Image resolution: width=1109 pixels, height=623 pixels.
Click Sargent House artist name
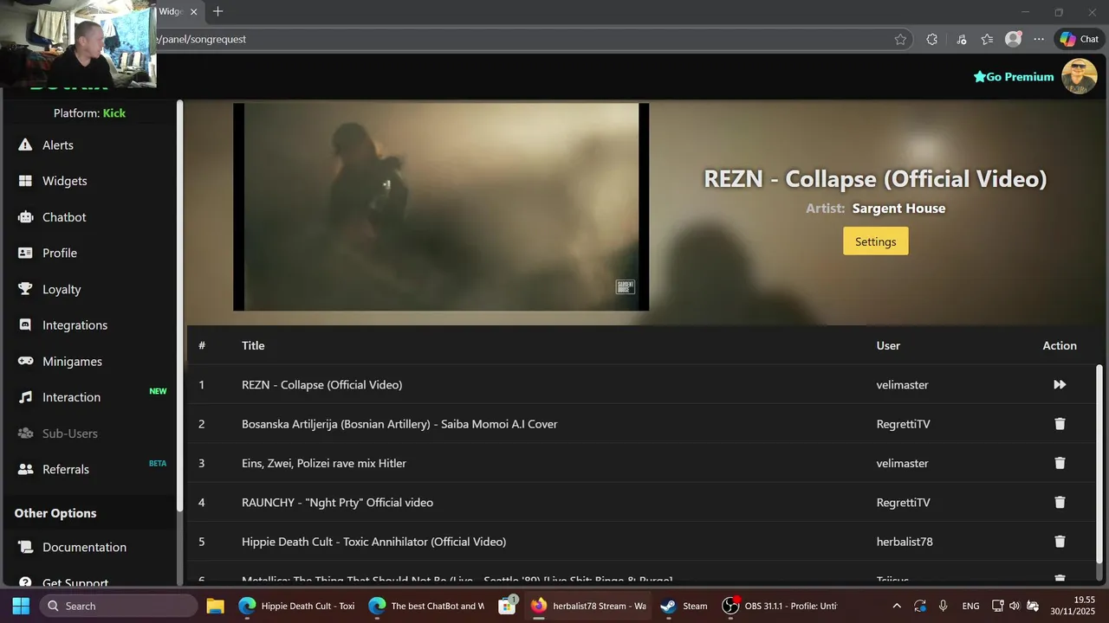(898, 209)
